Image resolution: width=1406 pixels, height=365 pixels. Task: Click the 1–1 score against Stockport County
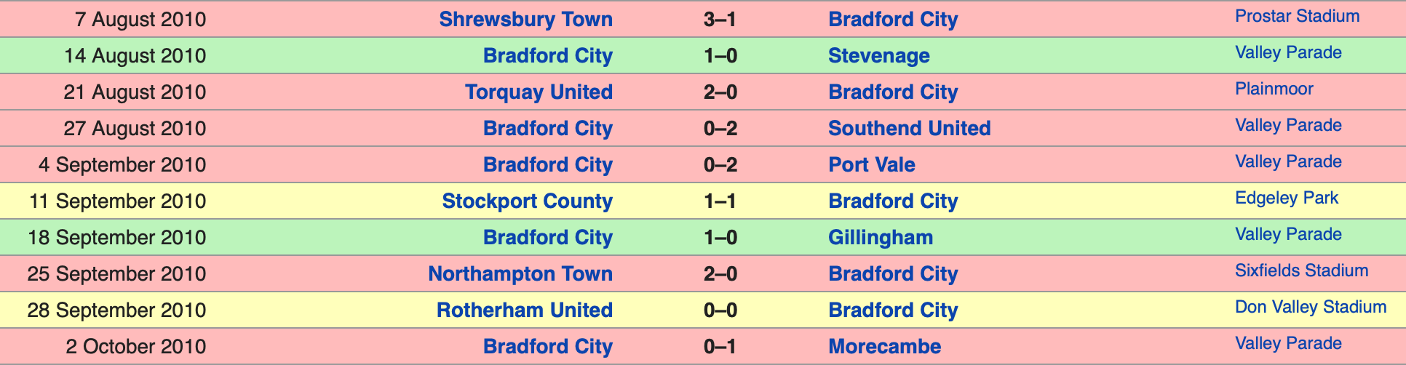pos(720,201)
